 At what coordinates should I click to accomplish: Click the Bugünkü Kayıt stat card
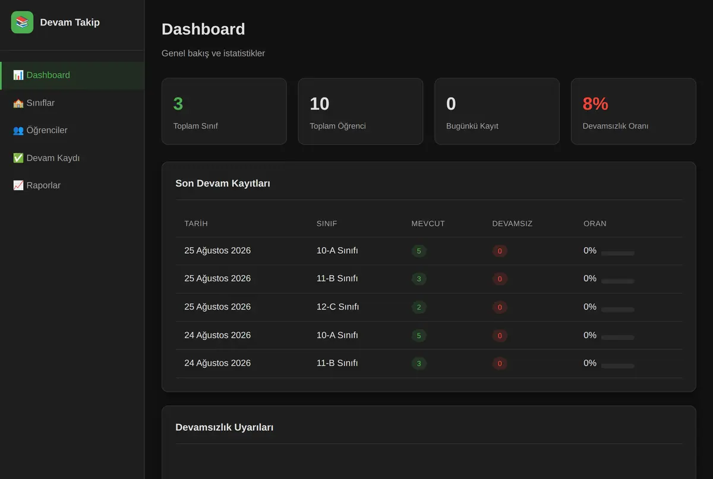[497, 111]
